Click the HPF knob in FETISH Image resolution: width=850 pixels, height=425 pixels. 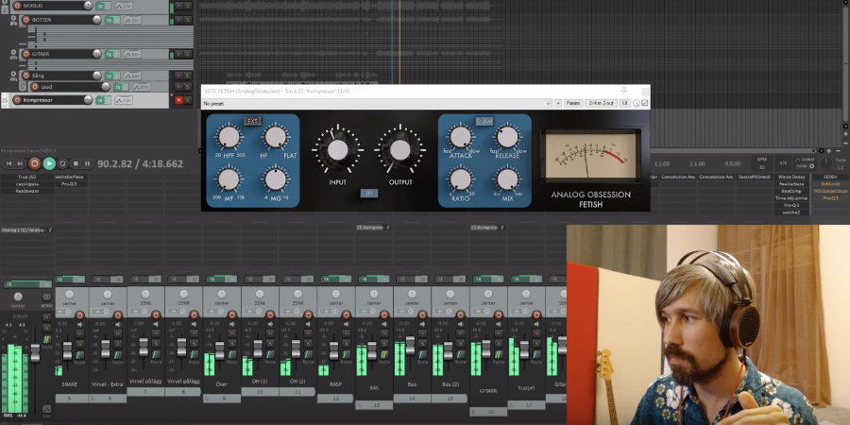229,137
